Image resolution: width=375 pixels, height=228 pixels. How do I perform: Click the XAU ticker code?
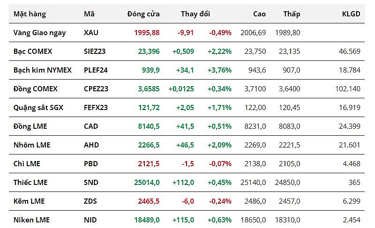[x=91, y=33]
